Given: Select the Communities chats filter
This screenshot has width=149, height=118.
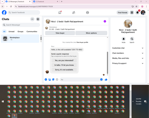Looking at the screenshot, I should coord(32,32).
